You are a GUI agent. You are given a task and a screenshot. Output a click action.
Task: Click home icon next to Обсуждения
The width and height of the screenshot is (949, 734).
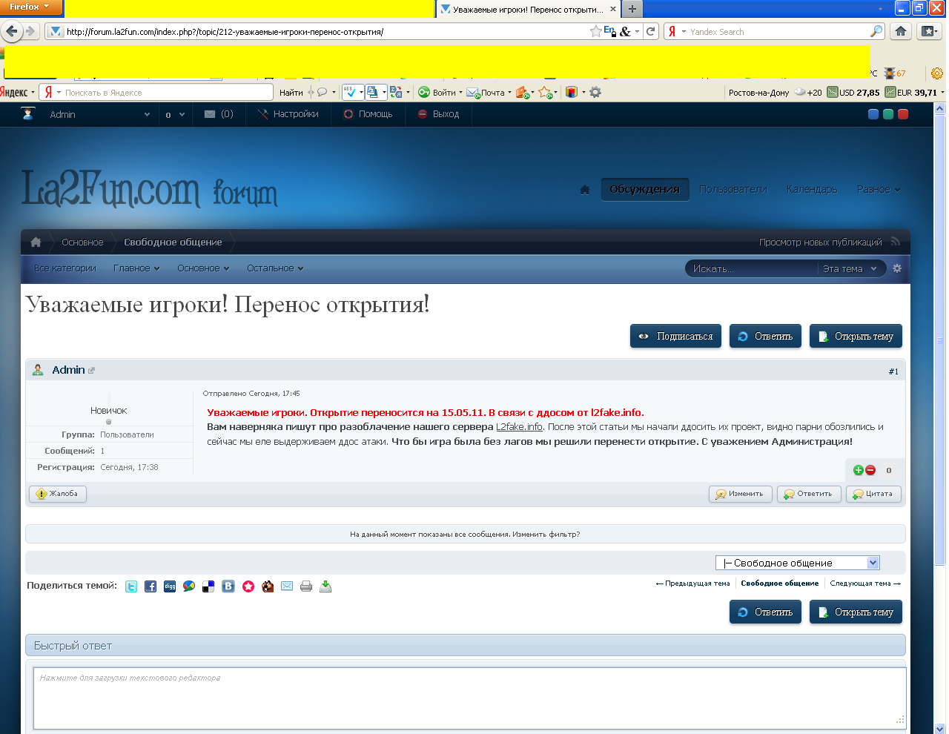point(585,190)
